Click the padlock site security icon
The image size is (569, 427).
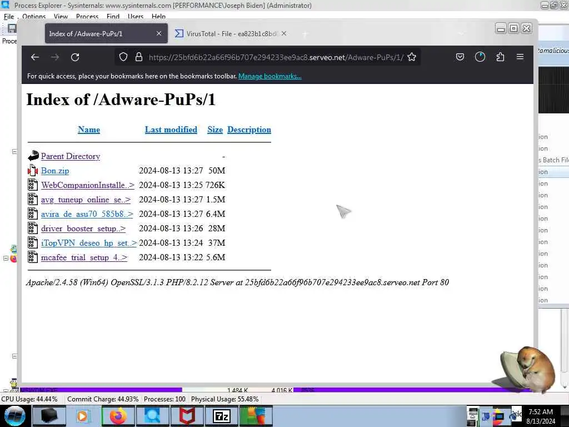coord(138,57)
